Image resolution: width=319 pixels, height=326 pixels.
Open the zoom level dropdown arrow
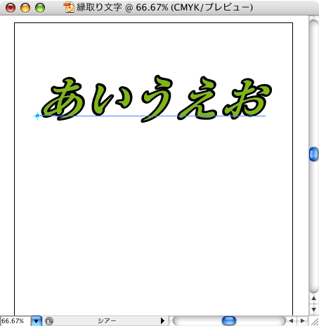[x=37, y=321]
